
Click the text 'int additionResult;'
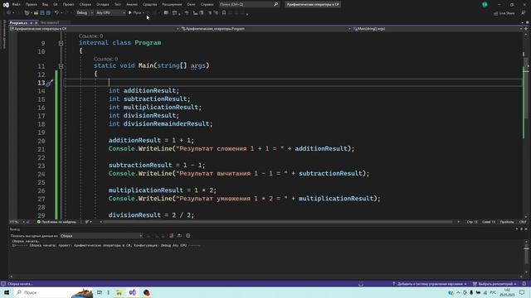tap(144, 90)
